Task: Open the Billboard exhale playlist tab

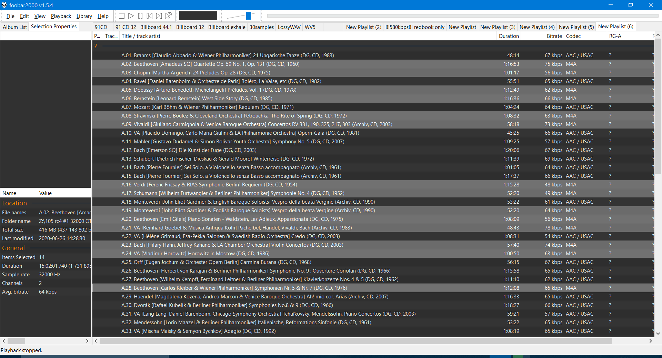Action: pyautogui.click(x=227, y=27)
